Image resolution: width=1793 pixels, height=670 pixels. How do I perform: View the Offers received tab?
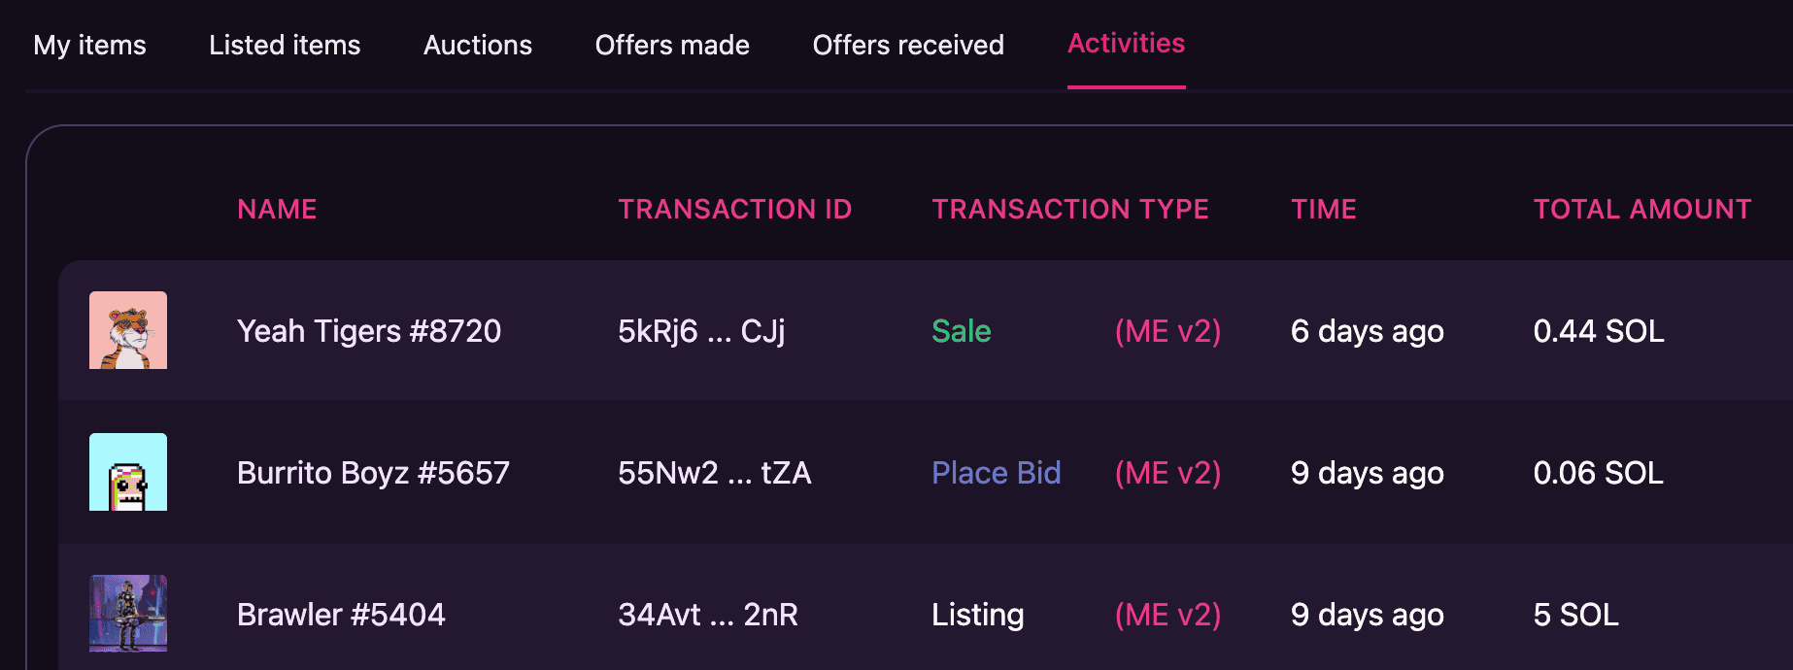coord(907,45)
